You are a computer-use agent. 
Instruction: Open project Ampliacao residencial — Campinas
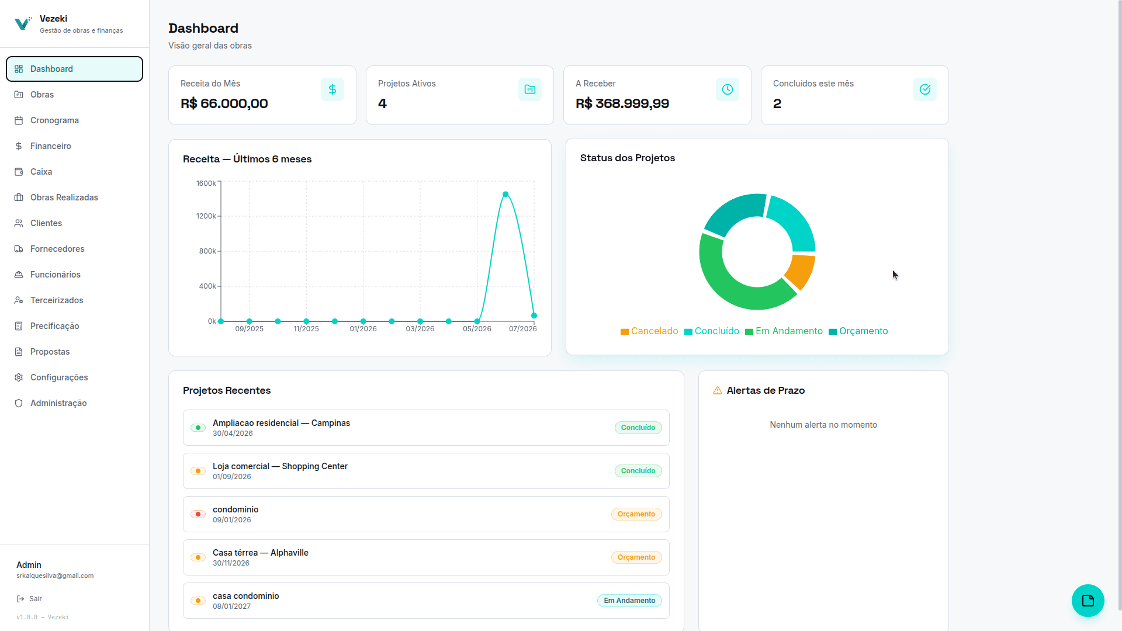tap(426, 428)
